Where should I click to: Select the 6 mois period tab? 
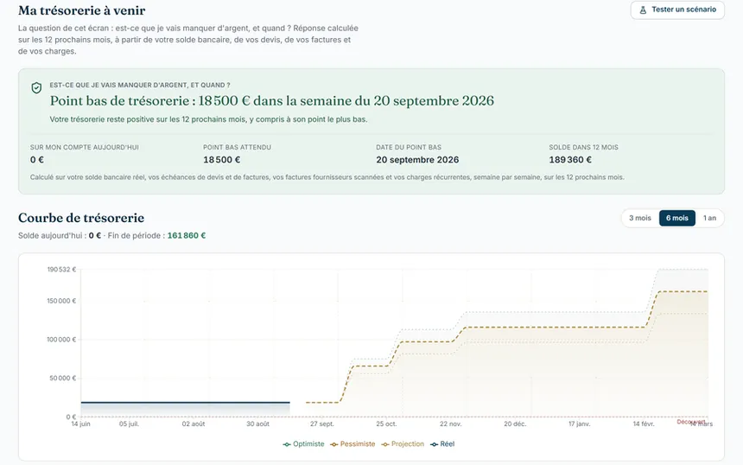pos(676,218)
